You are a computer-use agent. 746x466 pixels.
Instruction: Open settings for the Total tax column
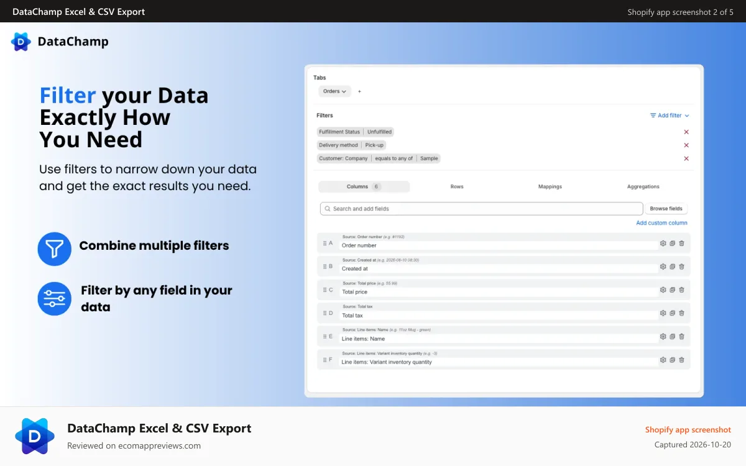coord(663,313)
